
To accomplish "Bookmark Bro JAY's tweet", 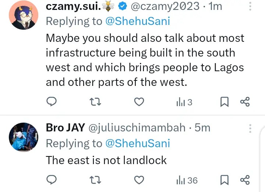I will 224,180.
